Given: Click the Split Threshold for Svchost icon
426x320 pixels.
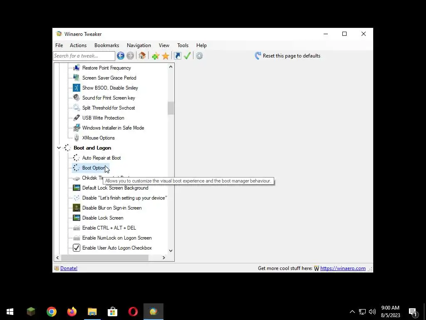Looking at the screenshot, I should pos(77,108).
